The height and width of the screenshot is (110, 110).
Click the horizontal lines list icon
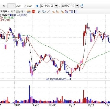coord(71,11)
